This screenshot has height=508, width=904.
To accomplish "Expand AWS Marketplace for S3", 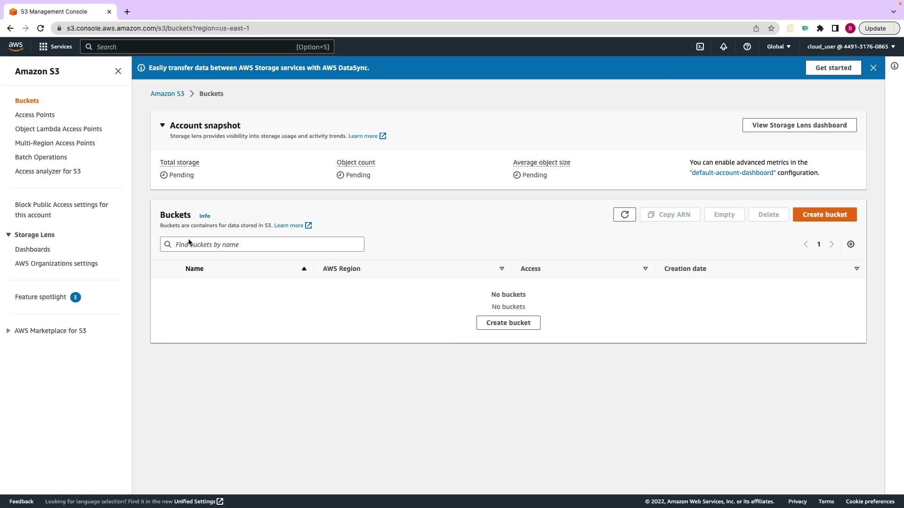I will tap(8, 331).
